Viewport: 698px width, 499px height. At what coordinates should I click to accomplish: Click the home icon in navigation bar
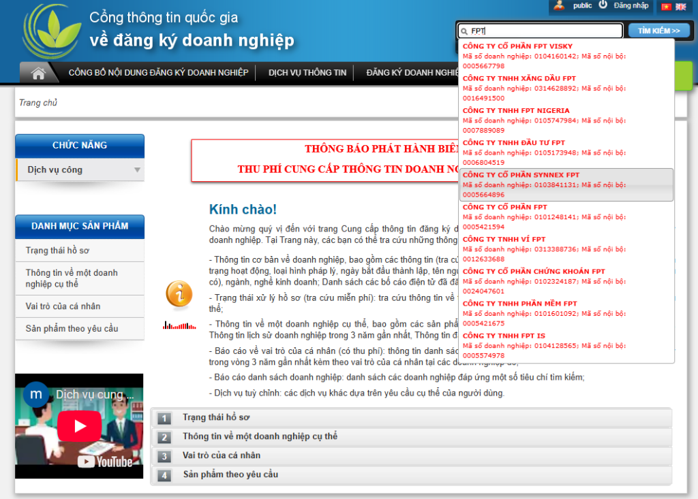[38, 74]
